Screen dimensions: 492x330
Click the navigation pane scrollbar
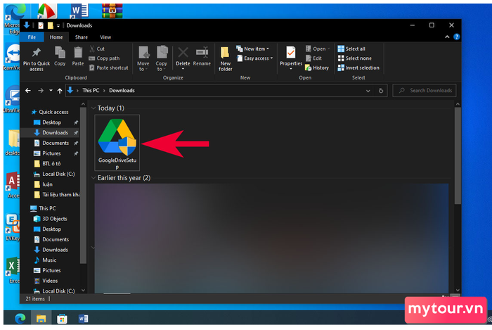tap(83, 185)
